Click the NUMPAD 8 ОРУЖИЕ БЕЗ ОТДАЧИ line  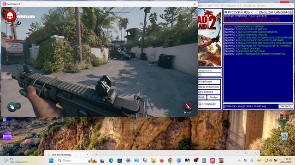coord(245,51)
